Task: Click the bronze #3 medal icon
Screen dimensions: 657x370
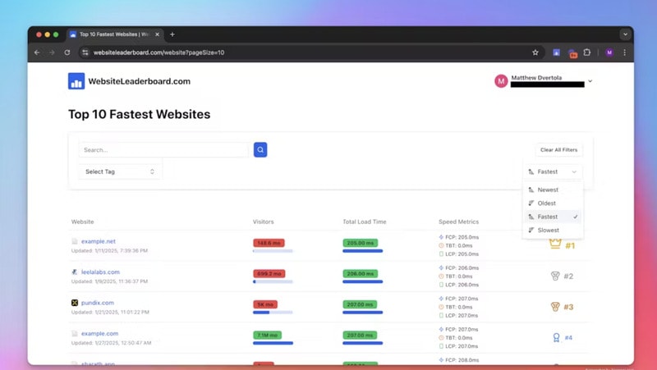Action: pyautogui.click(x=555, y=307)
